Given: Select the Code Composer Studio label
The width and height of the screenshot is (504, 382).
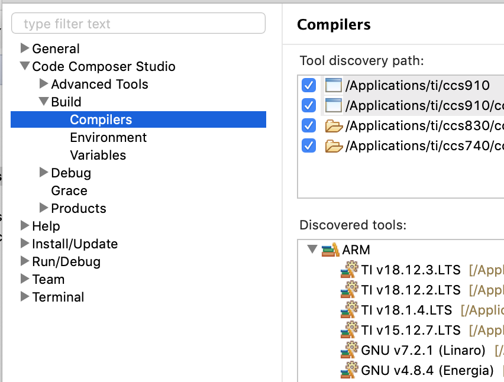Looking at the screenshot, I should [104, 66].
